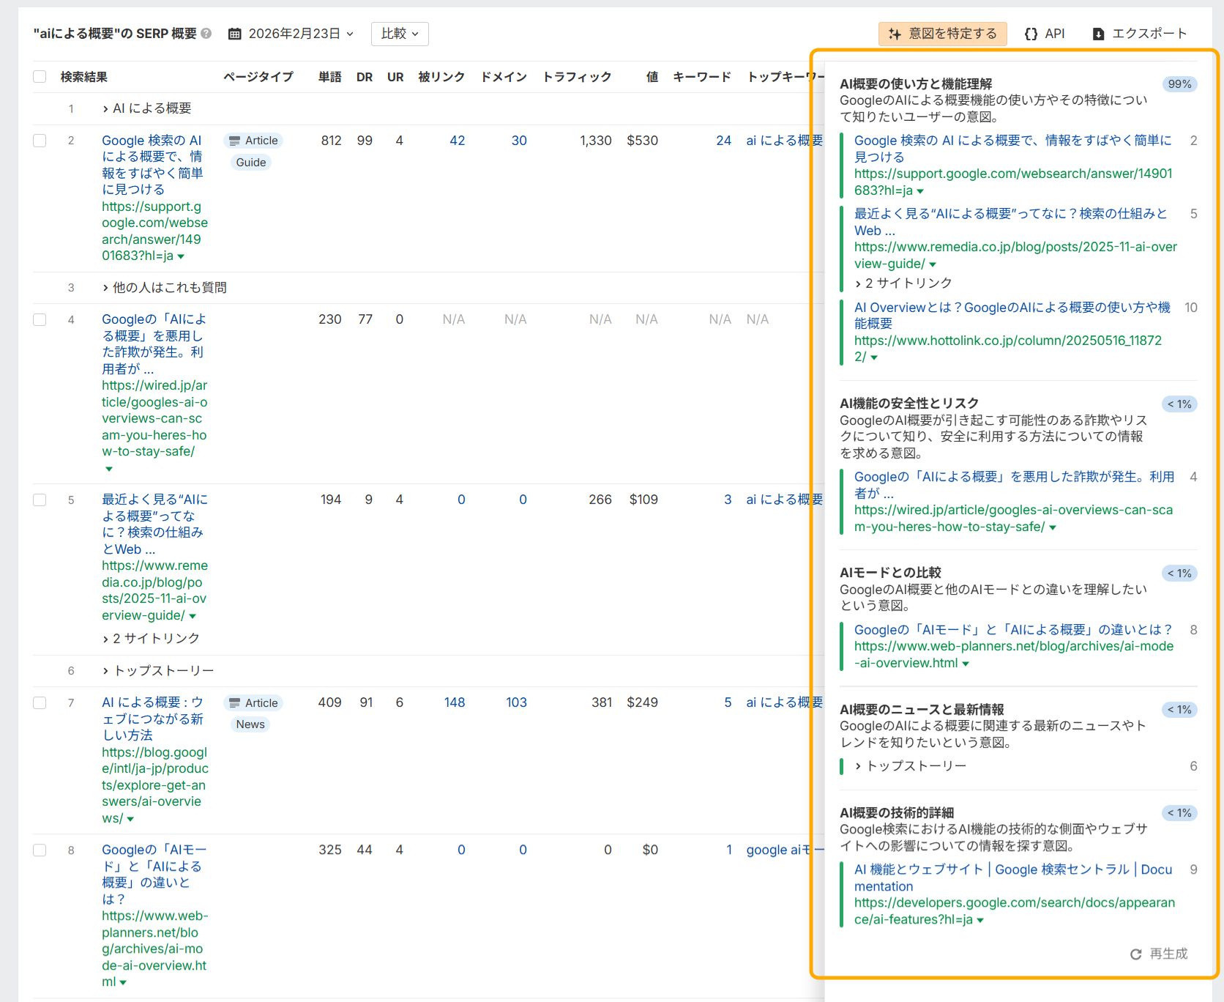Toggle the select-all checkbox in the table header
The width and height of the screenshot is (1224, 1002).
click(x=40, y=75)
